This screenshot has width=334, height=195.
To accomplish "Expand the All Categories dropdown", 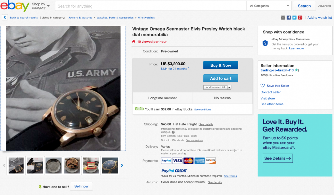I will 269,6.
